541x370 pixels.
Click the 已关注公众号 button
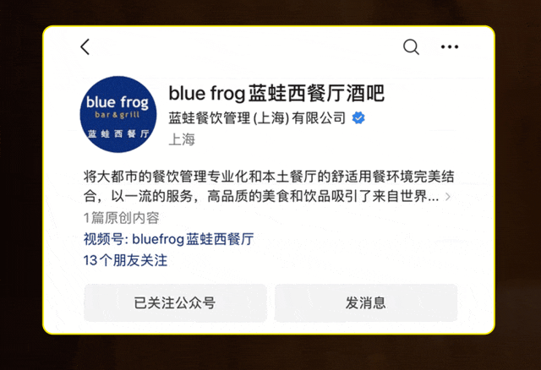pos(175,302)
